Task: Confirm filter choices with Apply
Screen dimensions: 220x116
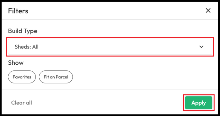Action: pyautogui.click(x=199, y=103)
